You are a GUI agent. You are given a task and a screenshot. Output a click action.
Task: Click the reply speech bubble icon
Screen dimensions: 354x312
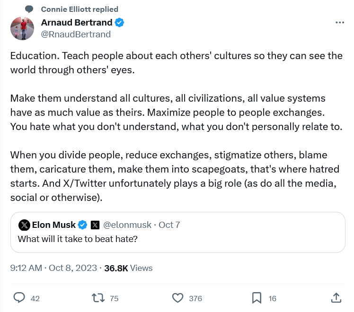pyautogui.click(x=19, y=298)
